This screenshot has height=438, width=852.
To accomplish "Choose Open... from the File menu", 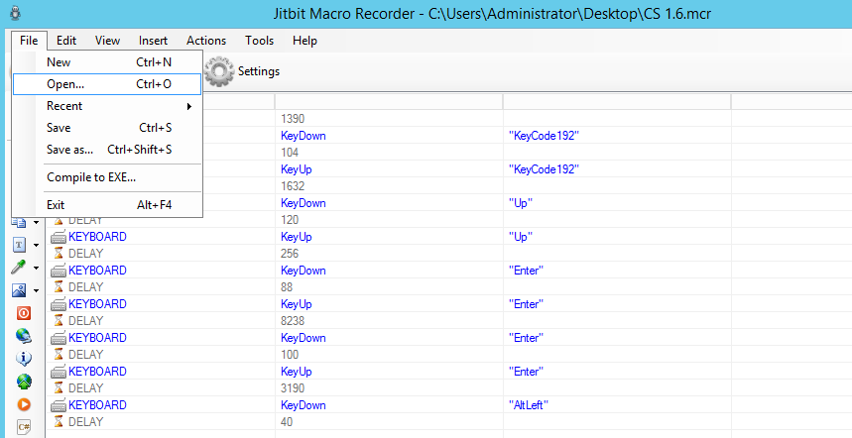I will [107, 84].
